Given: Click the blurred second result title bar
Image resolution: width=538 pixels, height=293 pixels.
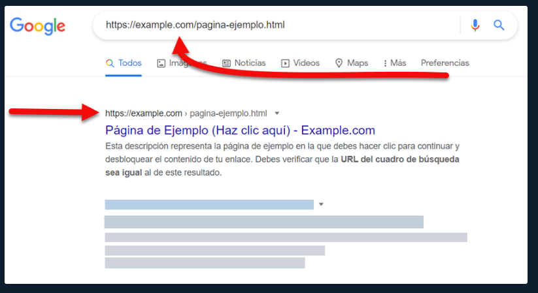Looking at the screenshot, I should tap(264, 222).
